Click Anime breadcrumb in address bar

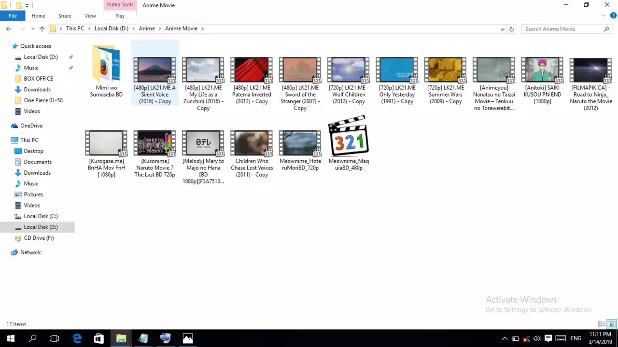click(147, 28)
